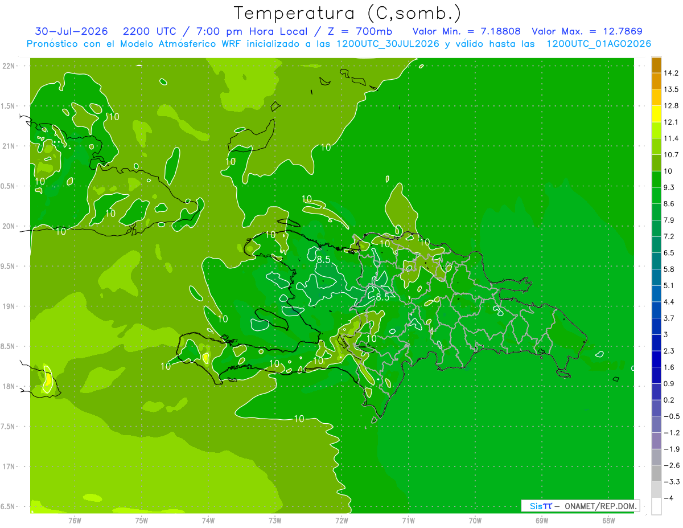683x528 pixels.
Task: Click the 'Valor Min. = 7.18808' readout
Action: tap(467, 31)
